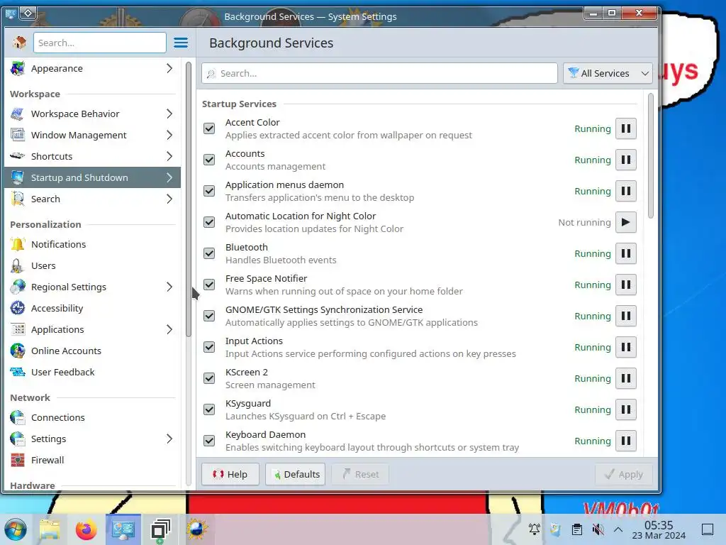Open Connections under Network
This screenshot has height=545, width=726.
pos(93,418)
